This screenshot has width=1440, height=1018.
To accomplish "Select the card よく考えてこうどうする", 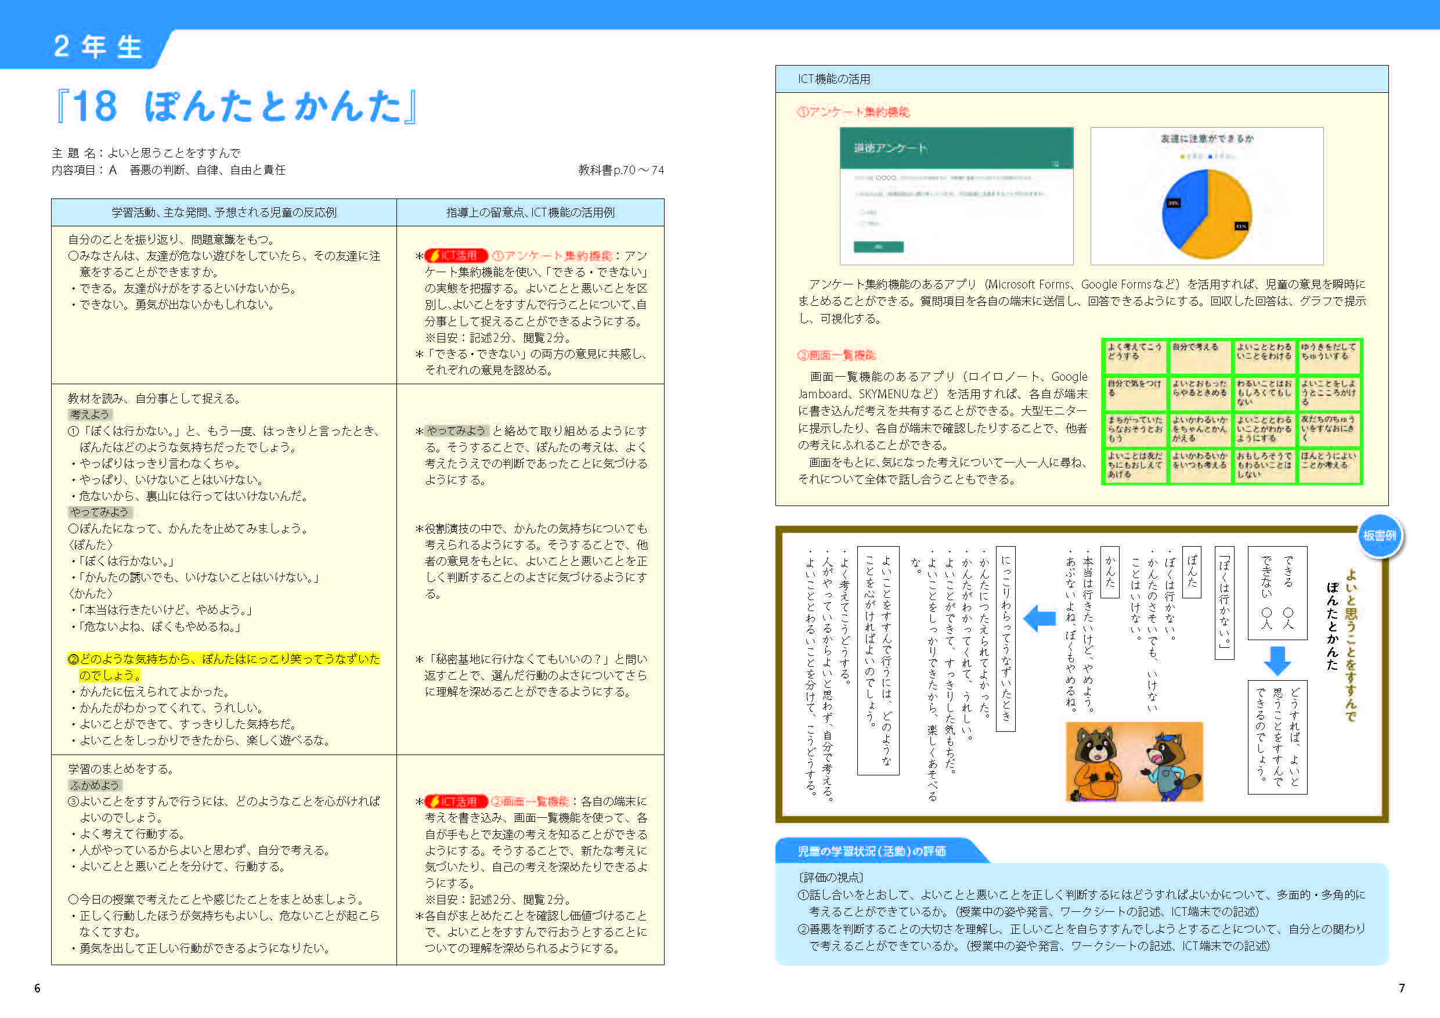I will point(1135,356).
